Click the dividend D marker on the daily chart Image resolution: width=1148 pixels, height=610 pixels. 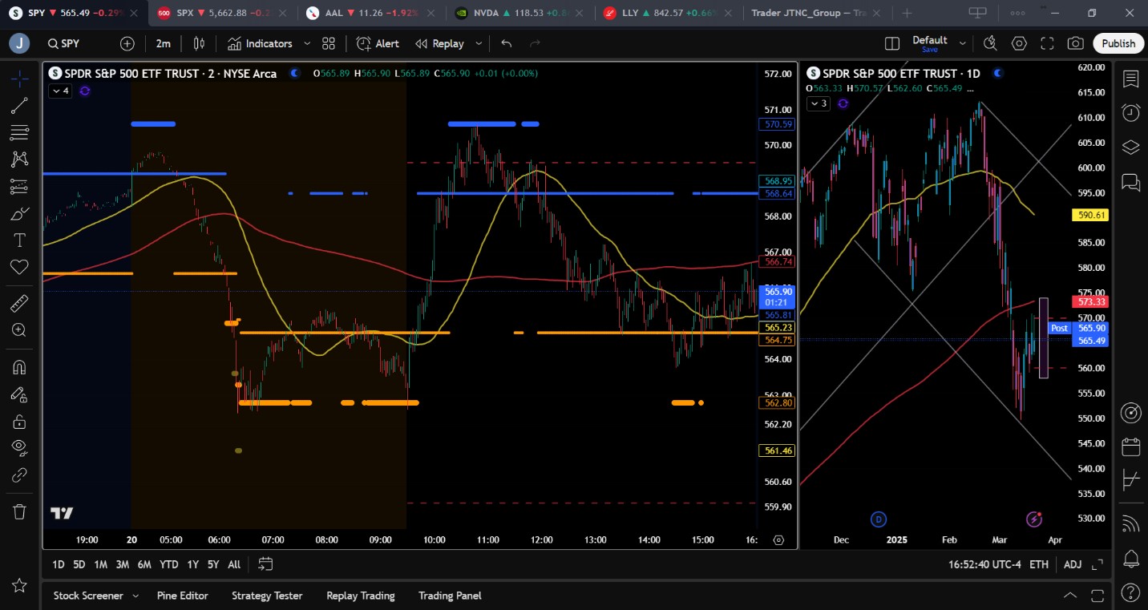pos(879,519)
